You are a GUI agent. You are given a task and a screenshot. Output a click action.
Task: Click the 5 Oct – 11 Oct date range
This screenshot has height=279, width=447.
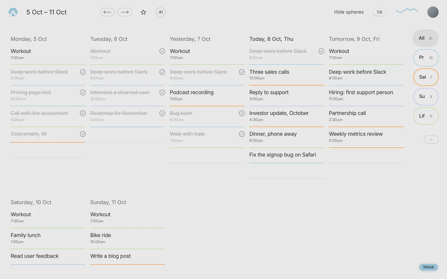pos(47,12)
